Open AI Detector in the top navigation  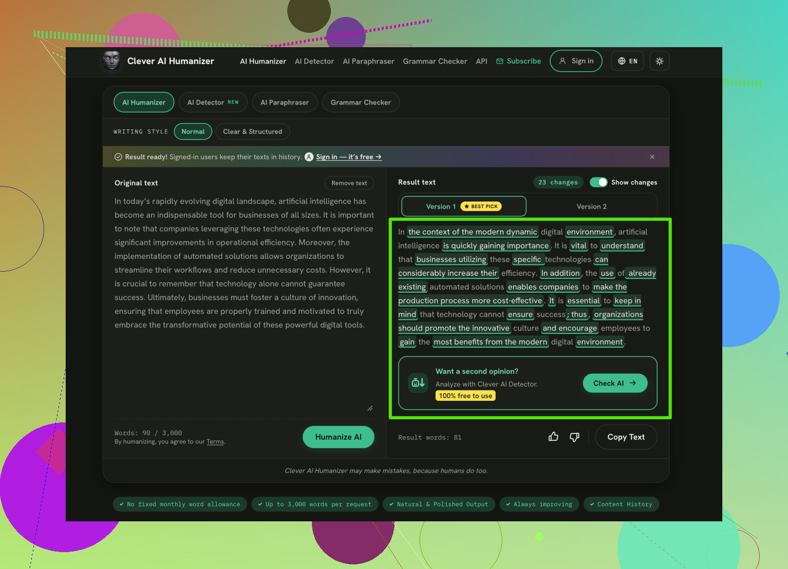tap(314, 61)
